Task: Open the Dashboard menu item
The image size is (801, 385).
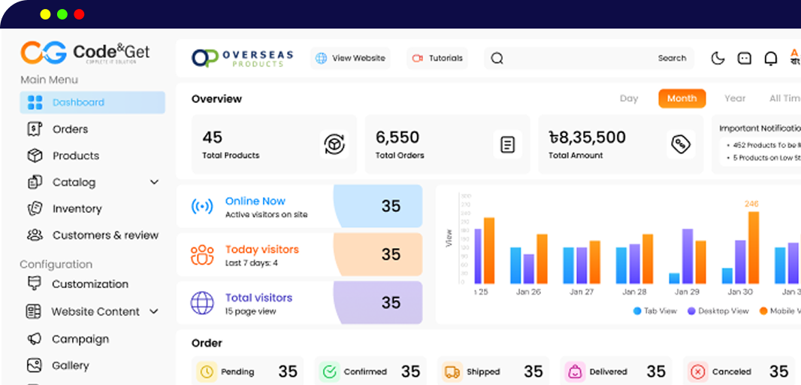Action: [92, 102]
